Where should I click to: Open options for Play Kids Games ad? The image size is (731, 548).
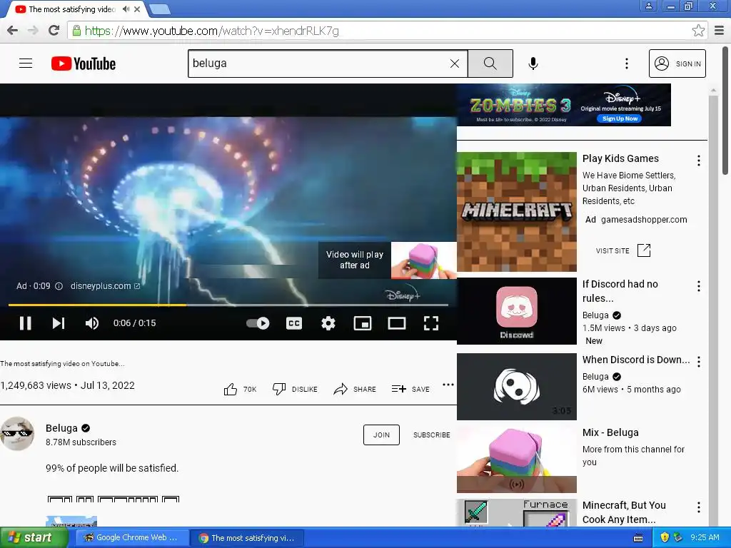698,161
